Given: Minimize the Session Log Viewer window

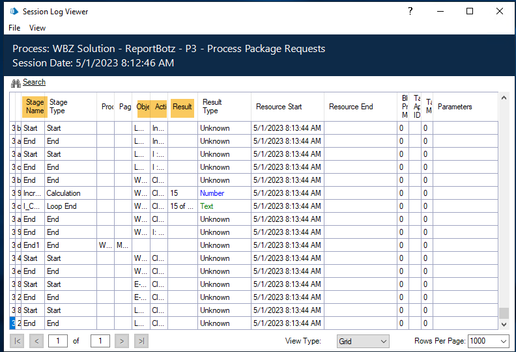Looking at the screenshot, I should pyautogui.click(x=440, y=11).
